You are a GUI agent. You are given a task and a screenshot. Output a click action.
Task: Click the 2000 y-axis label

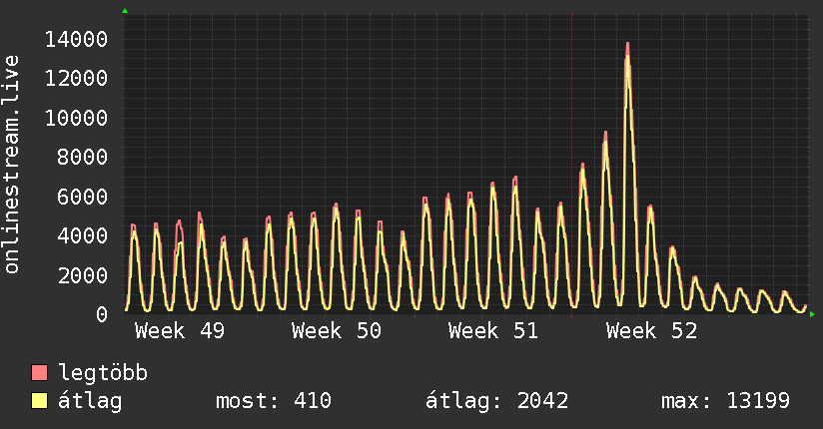(x=83, y=275)
